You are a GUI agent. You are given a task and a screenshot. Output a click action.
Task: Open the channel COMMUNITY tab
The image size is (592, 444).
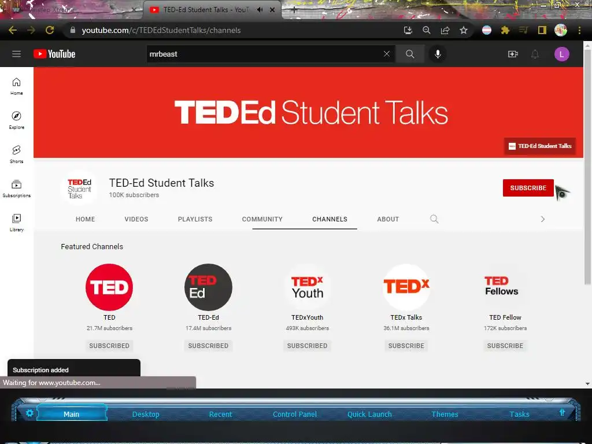262,219
